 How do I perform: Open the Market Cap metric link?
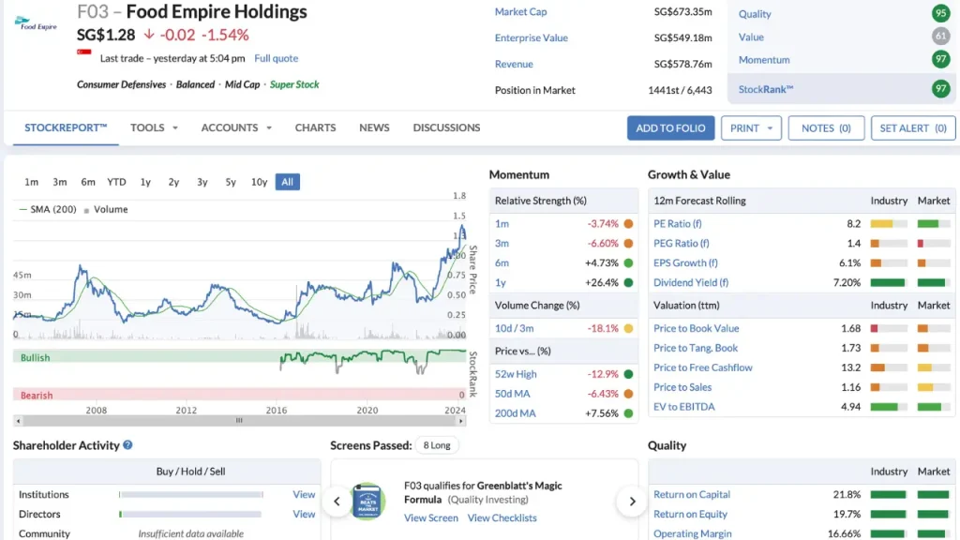(x=521, y=11)
